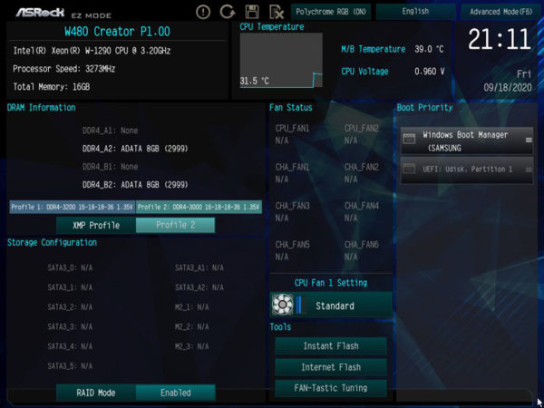Viewport: 544px width, 408px height.
Task: Click the Intel Xeon W-1290 CPU name
Action: [x=92, y=51]
